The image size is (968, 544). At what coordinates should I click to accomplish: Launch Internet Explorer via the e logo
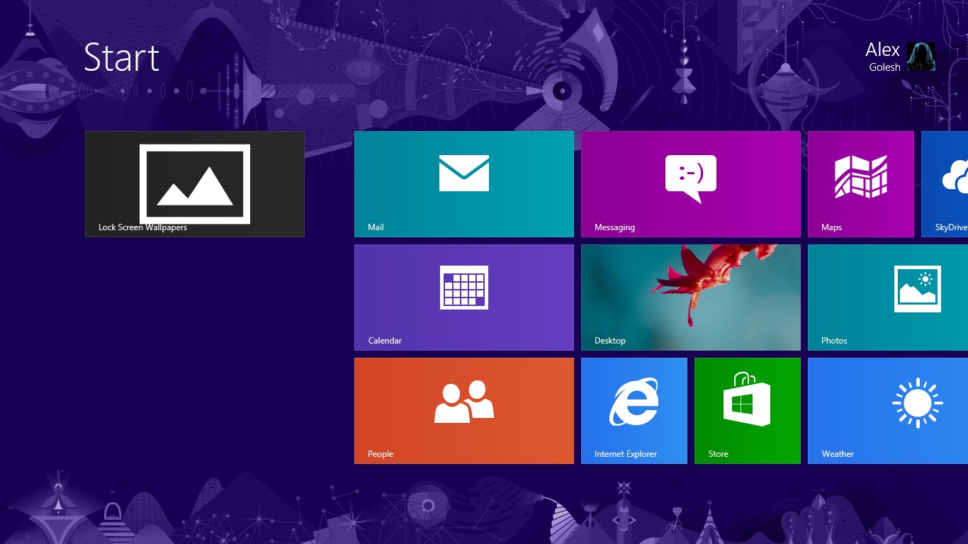coord(634,402)
